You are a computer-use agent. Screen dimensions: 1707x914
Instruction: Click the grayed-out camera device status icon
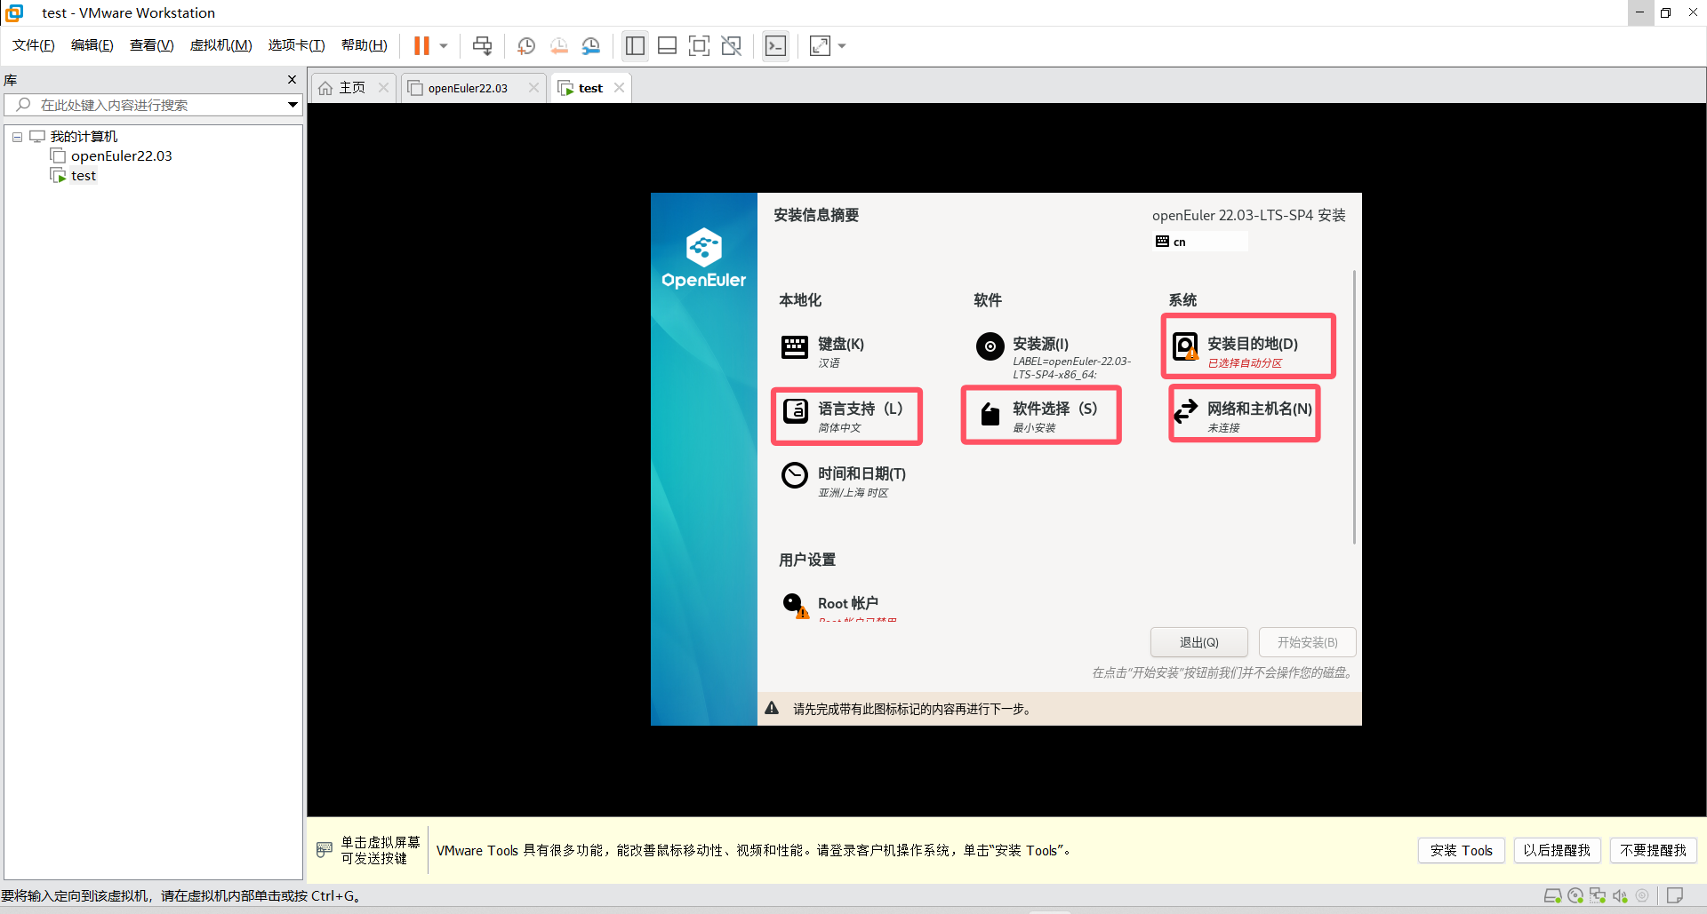(1642, 895)
